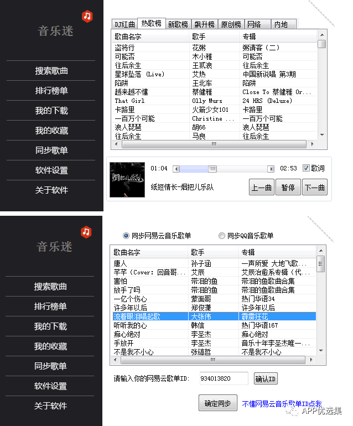
Task: Open the 不懂网易云音乐歌单ID点我 help link
Action: (x=282, y=404)
